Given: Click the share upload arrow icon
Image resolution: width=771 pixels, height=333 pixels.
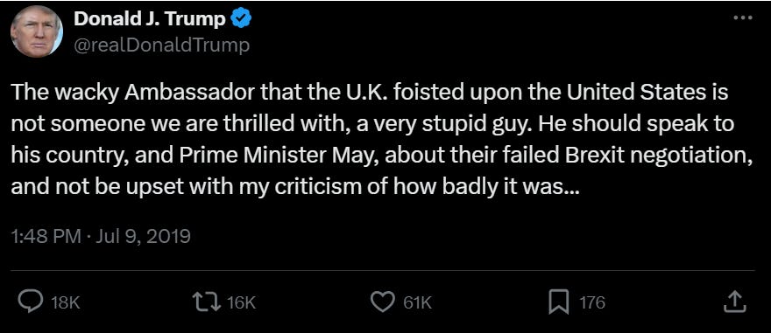Looking at the screenshot, I should click(x=736, y=302).
